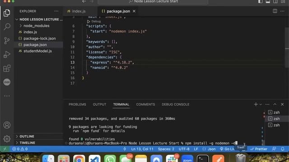
Task: Open Zoom from the dock
Action: click(x=187, y=159)
